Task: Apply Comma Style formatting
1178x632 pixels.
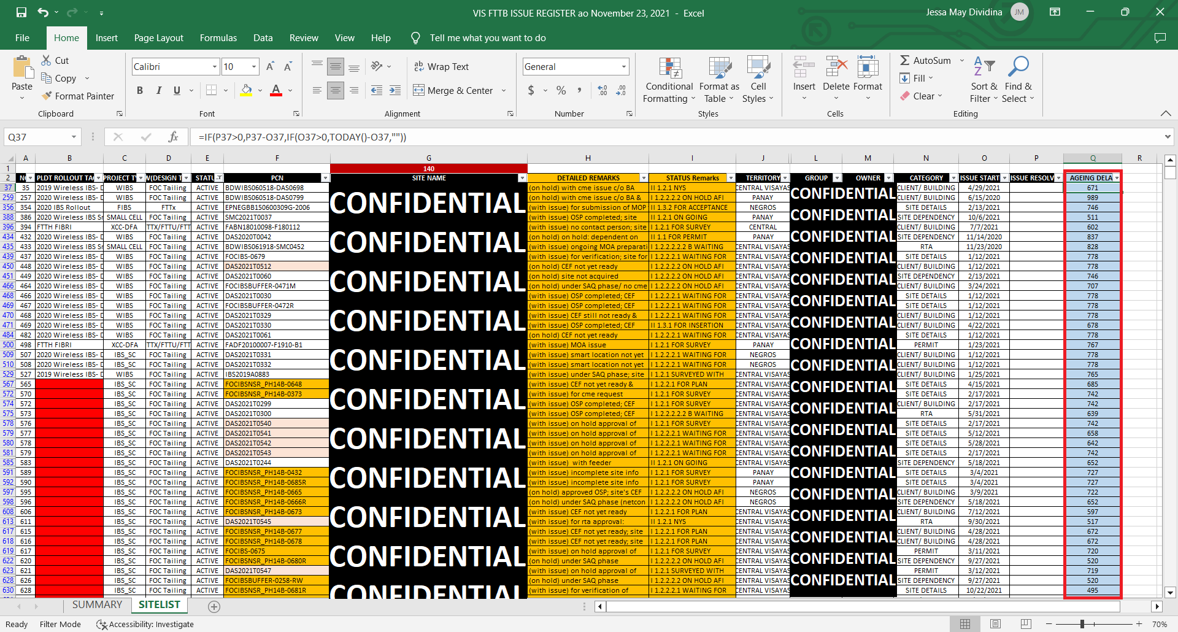Action: pos(579,90)
